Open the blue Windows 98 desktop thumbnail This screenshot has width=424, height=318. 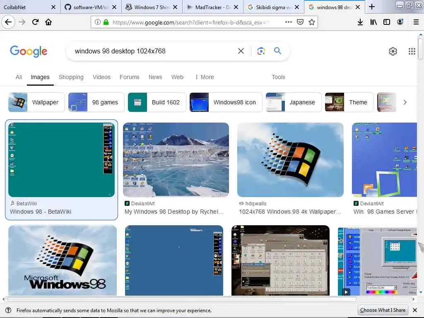pos(174,260)
